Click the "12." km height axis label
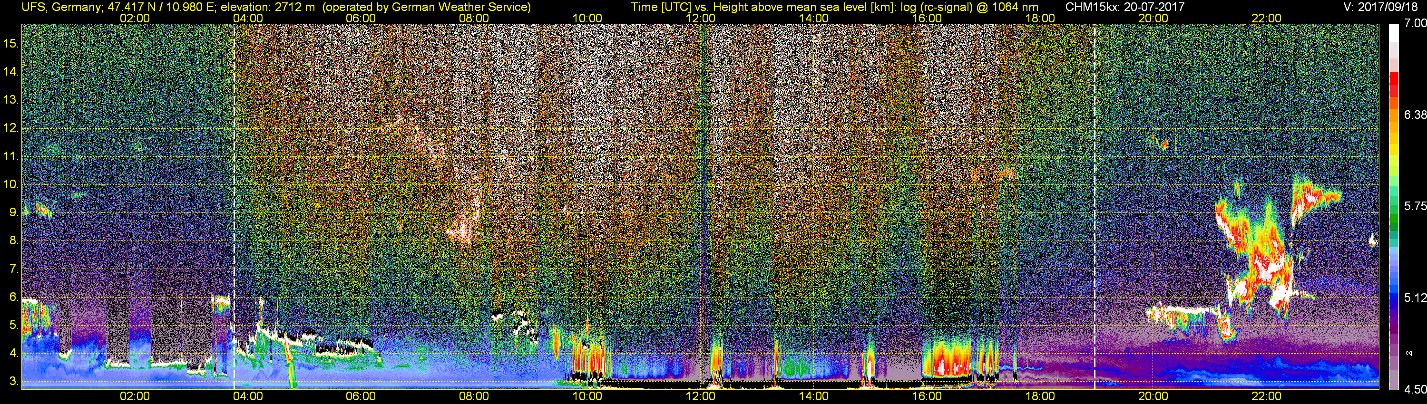This screenshot has width=1427, height=404. (x=10, y=128)
